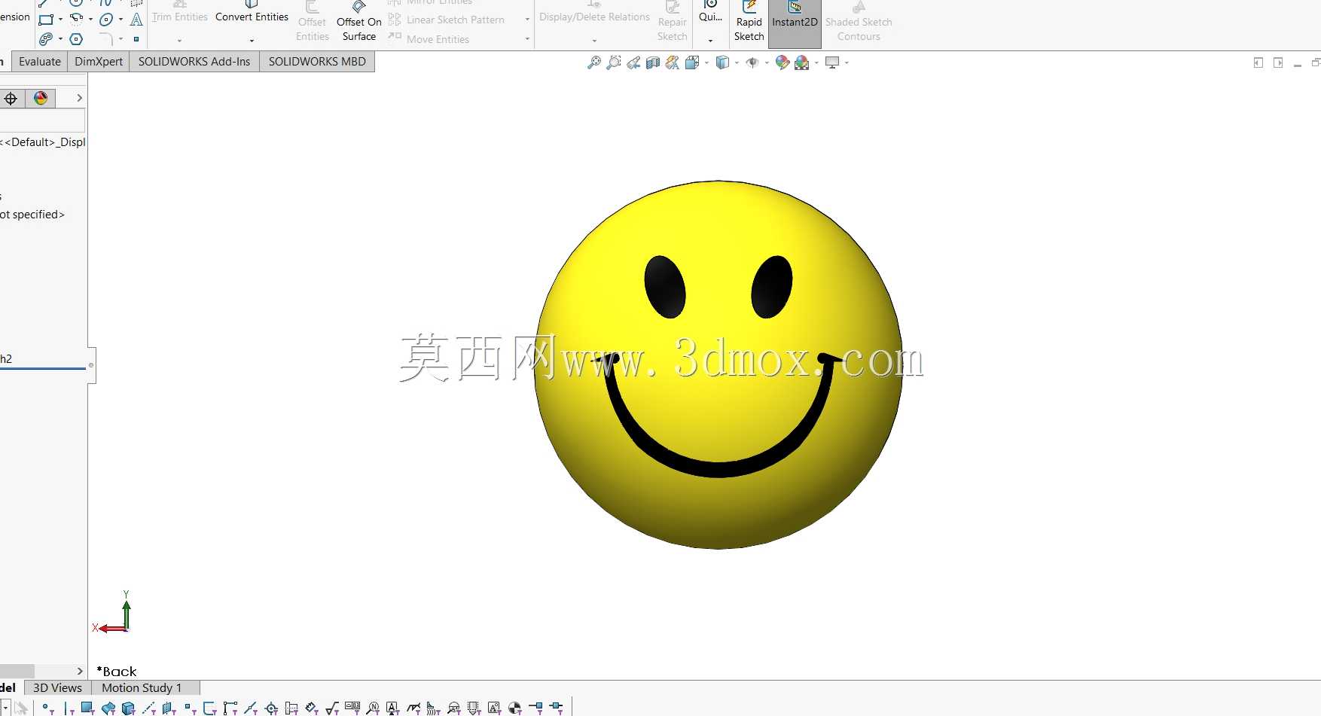Screen dimensions: 1321x716
Task: Click filter solid bodies cube icon
Action: 128,708
